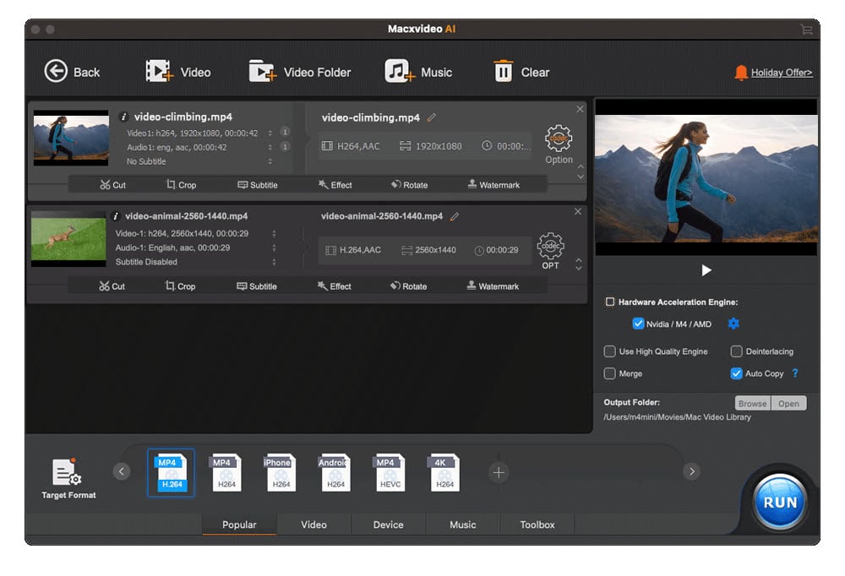This screenshot has height=576, width=845.
Task: Select the highlighted MP4 H.264 format
Action: 171,473
